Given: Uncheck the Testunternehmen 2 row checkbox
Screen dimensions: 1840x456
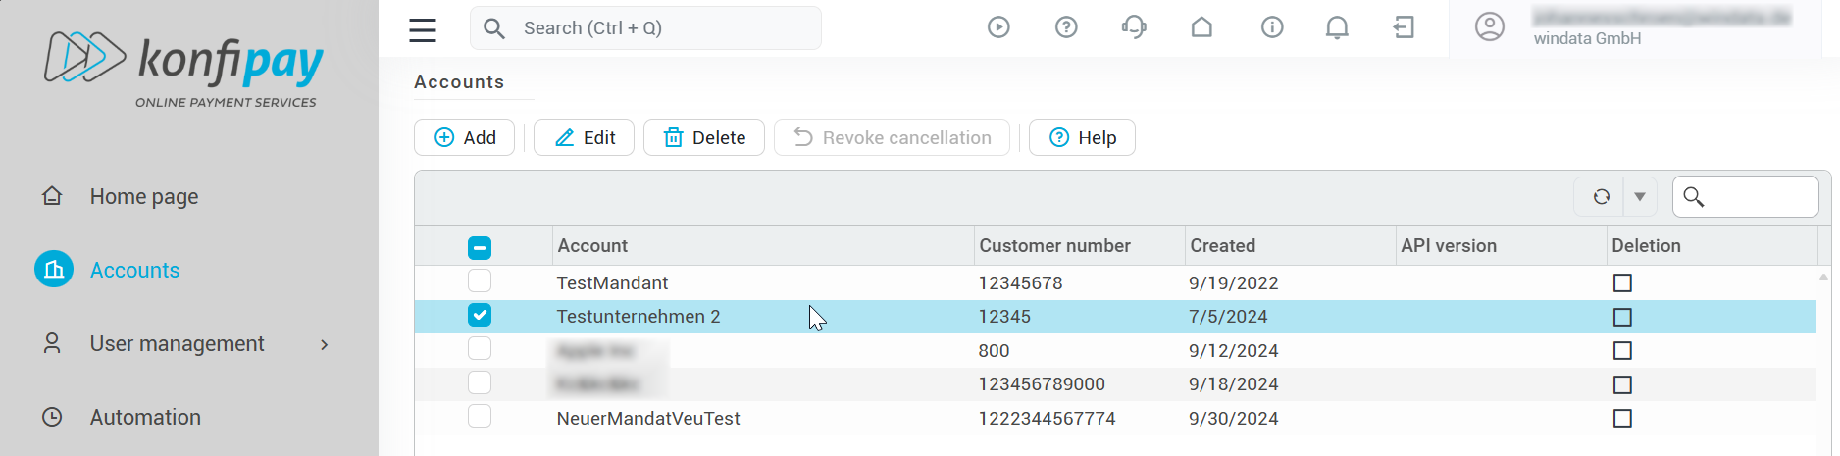Looking at the screenshot, I should (x=480, y=316).
